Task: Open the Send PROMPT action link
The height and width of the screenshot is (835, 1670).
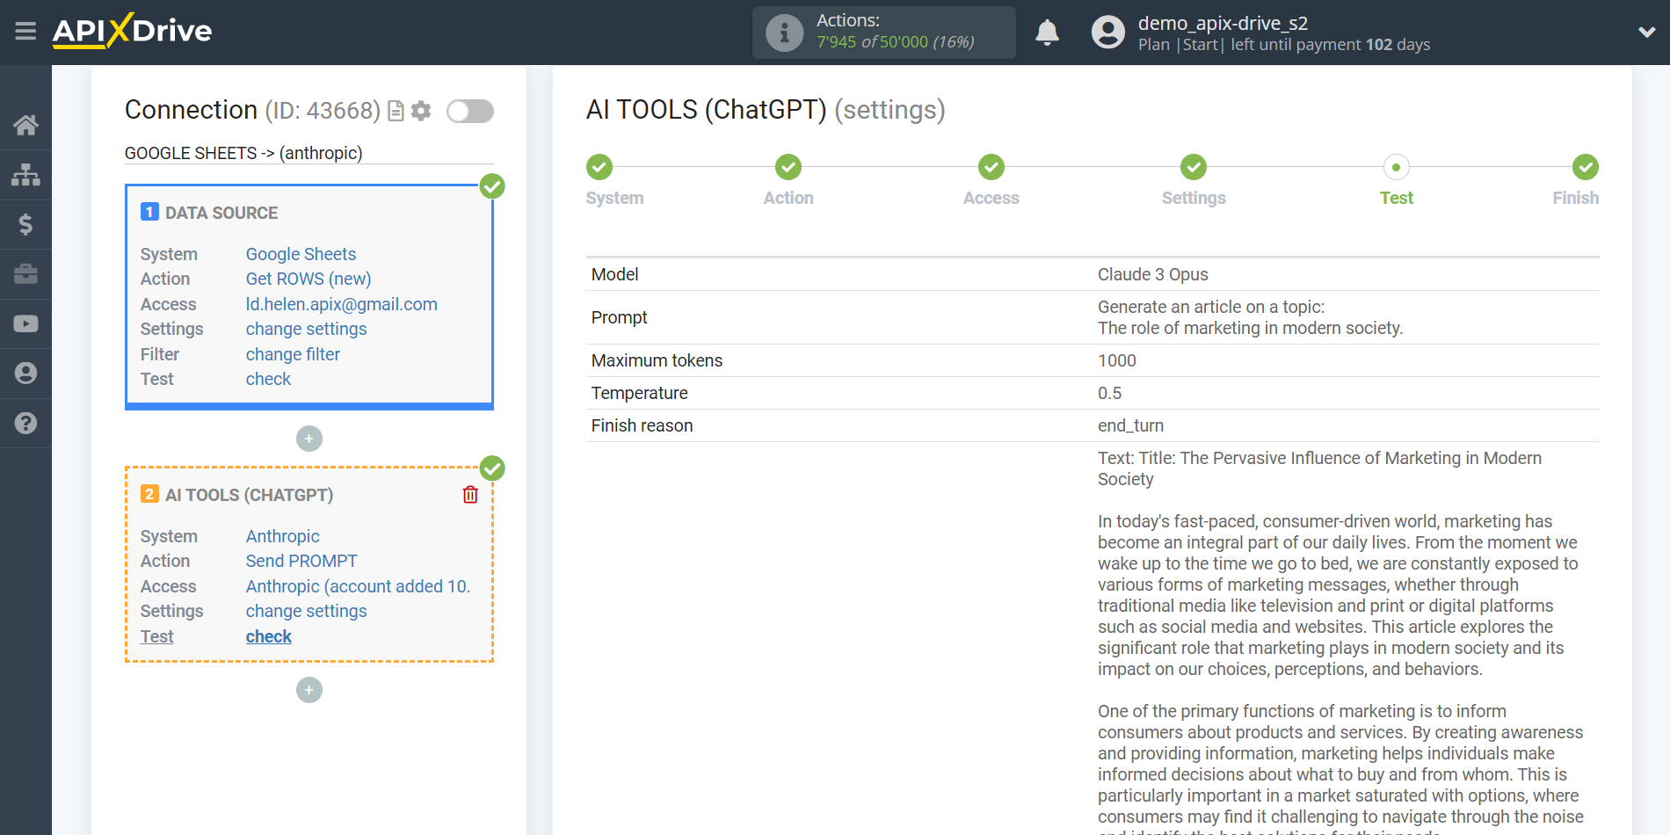Action: [x=301, y=561]
